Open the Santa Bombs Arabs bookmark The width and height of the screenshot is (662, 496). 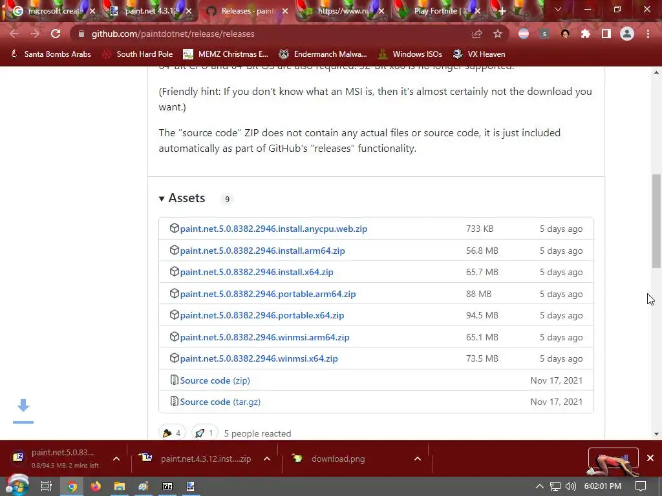coord(50,54)
